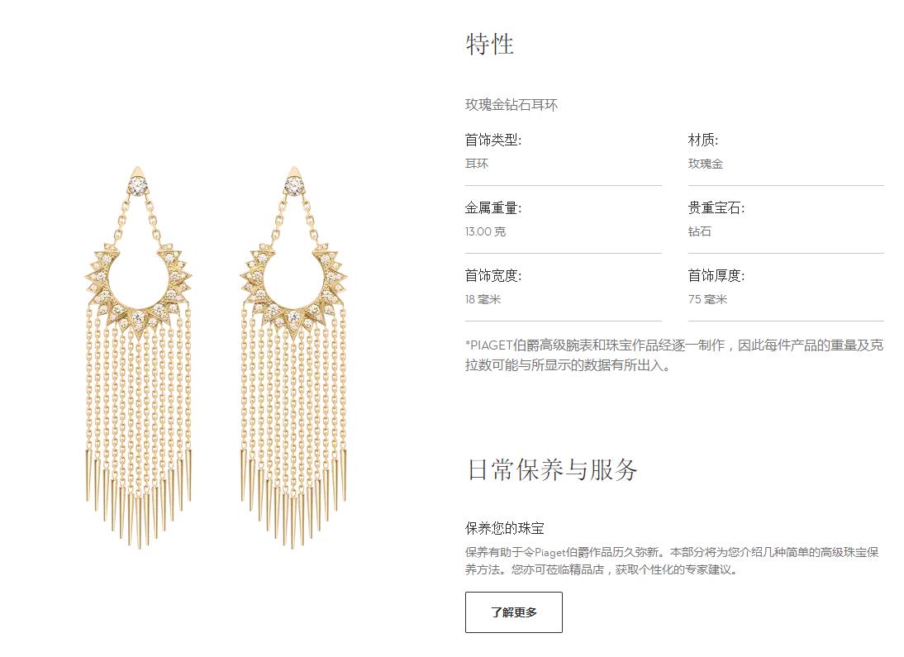Click the 玫瑰金钻石耳环 product description

pyautogui.click(x=511, y=105)
